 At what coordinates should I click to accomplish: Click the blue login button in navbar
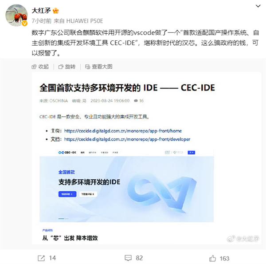(192, 153)
